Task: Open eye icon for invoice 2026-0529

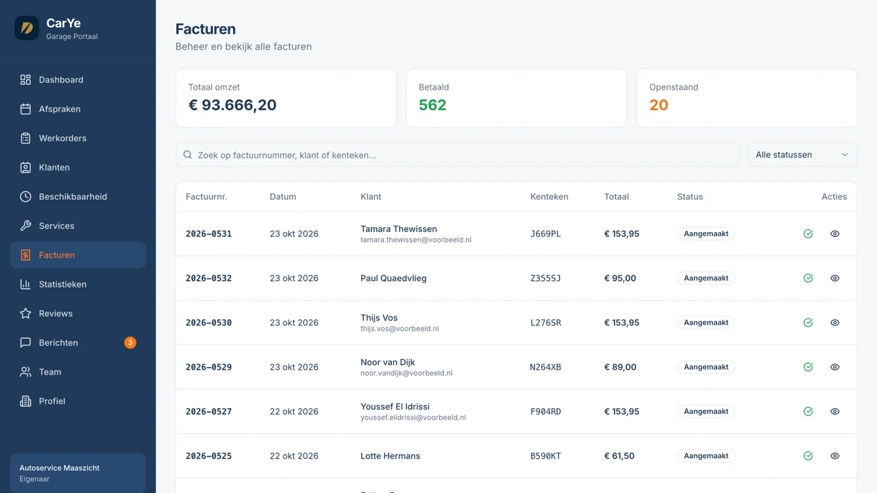Action: (835, 367)
